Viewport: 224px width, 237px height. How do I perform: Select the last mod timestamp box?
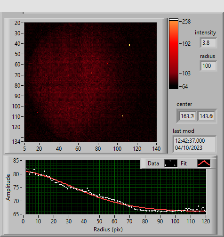195,144
